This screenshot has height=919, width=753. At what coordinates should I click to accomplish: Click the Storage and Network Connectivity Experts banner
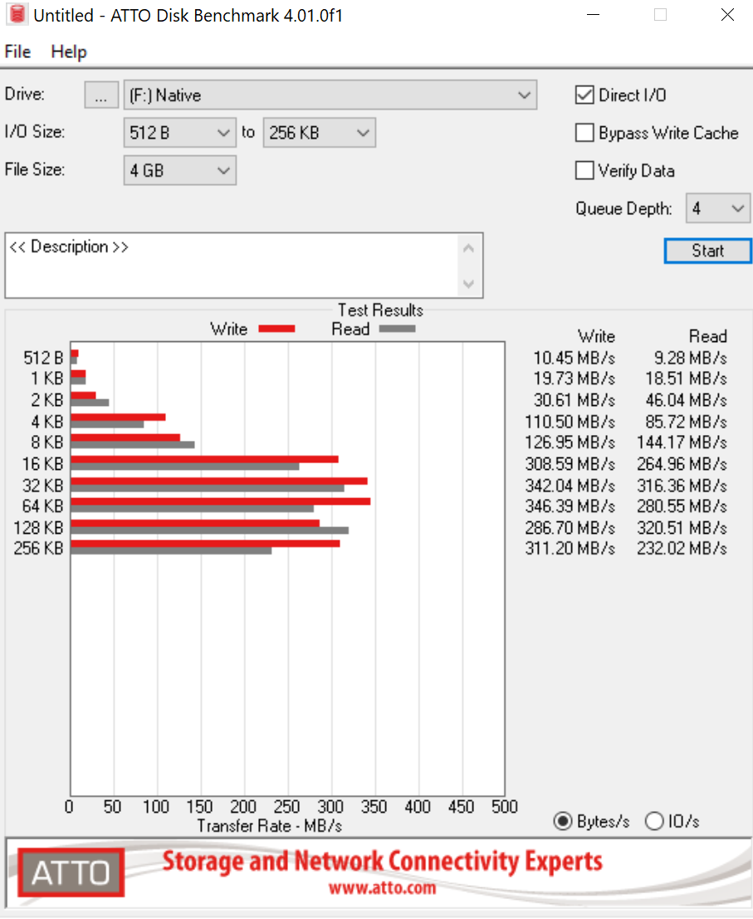pos(382,861)
